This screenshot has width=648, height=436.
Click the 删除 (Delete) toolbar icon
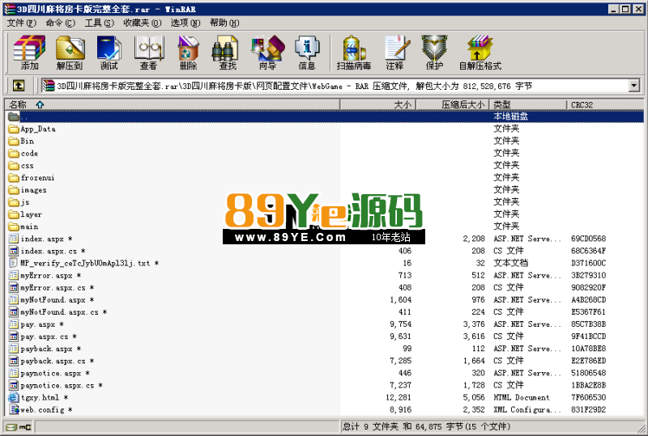tap(188, 53)
